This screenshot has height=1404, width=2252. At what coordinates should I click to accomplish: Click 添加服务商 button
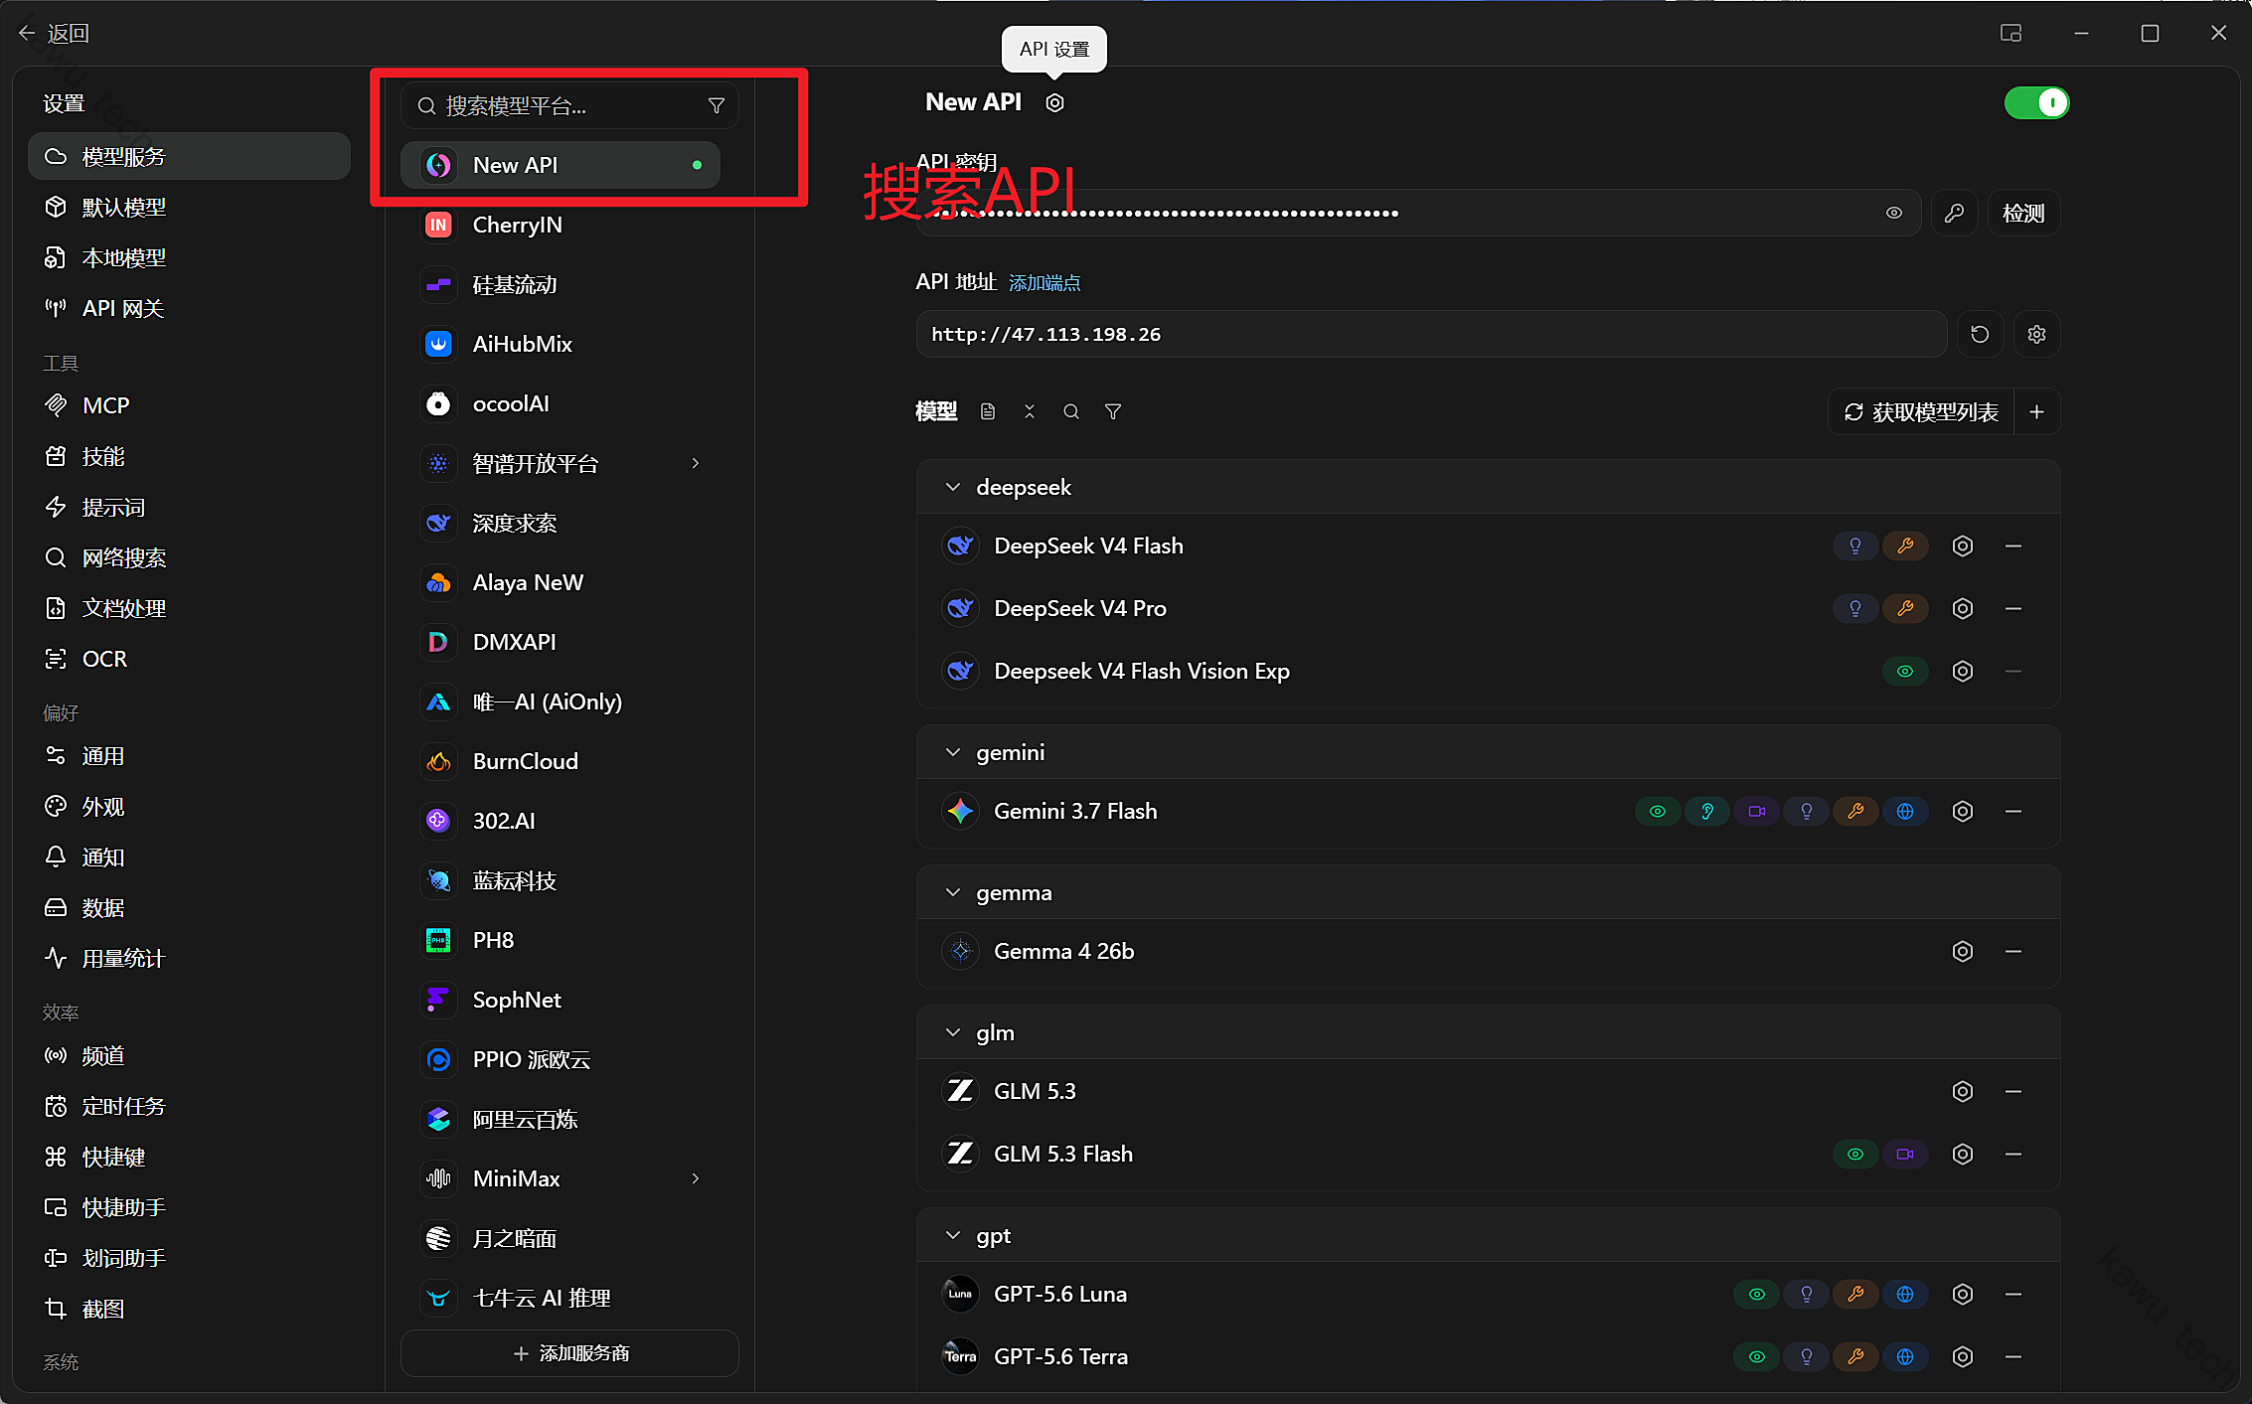(x=569, y=1353)
